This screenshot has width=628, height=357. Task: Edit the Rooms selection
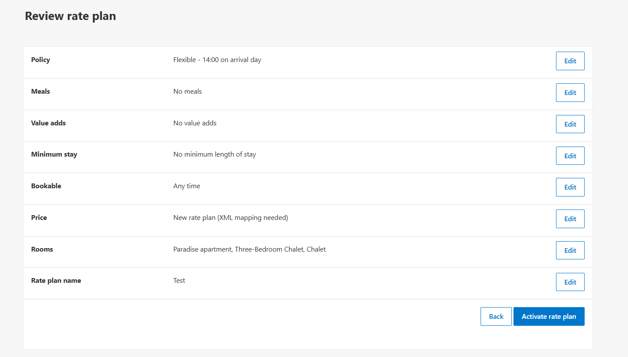pos(570,250)
